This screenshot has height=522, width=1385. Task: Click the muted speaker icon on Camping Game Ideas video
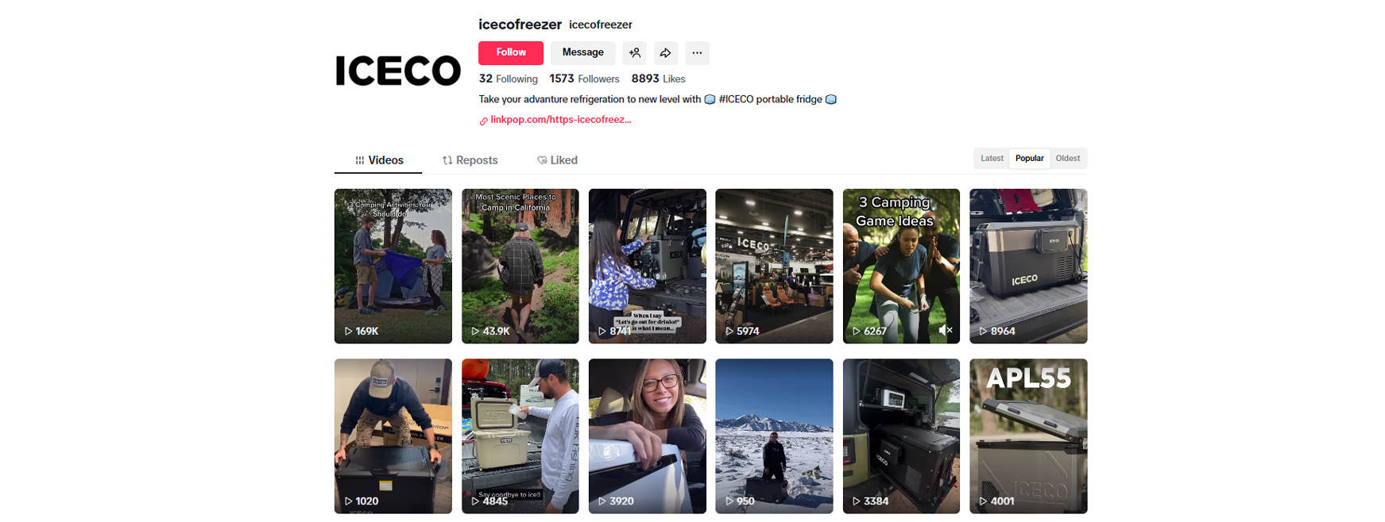(x=946, y=330)
